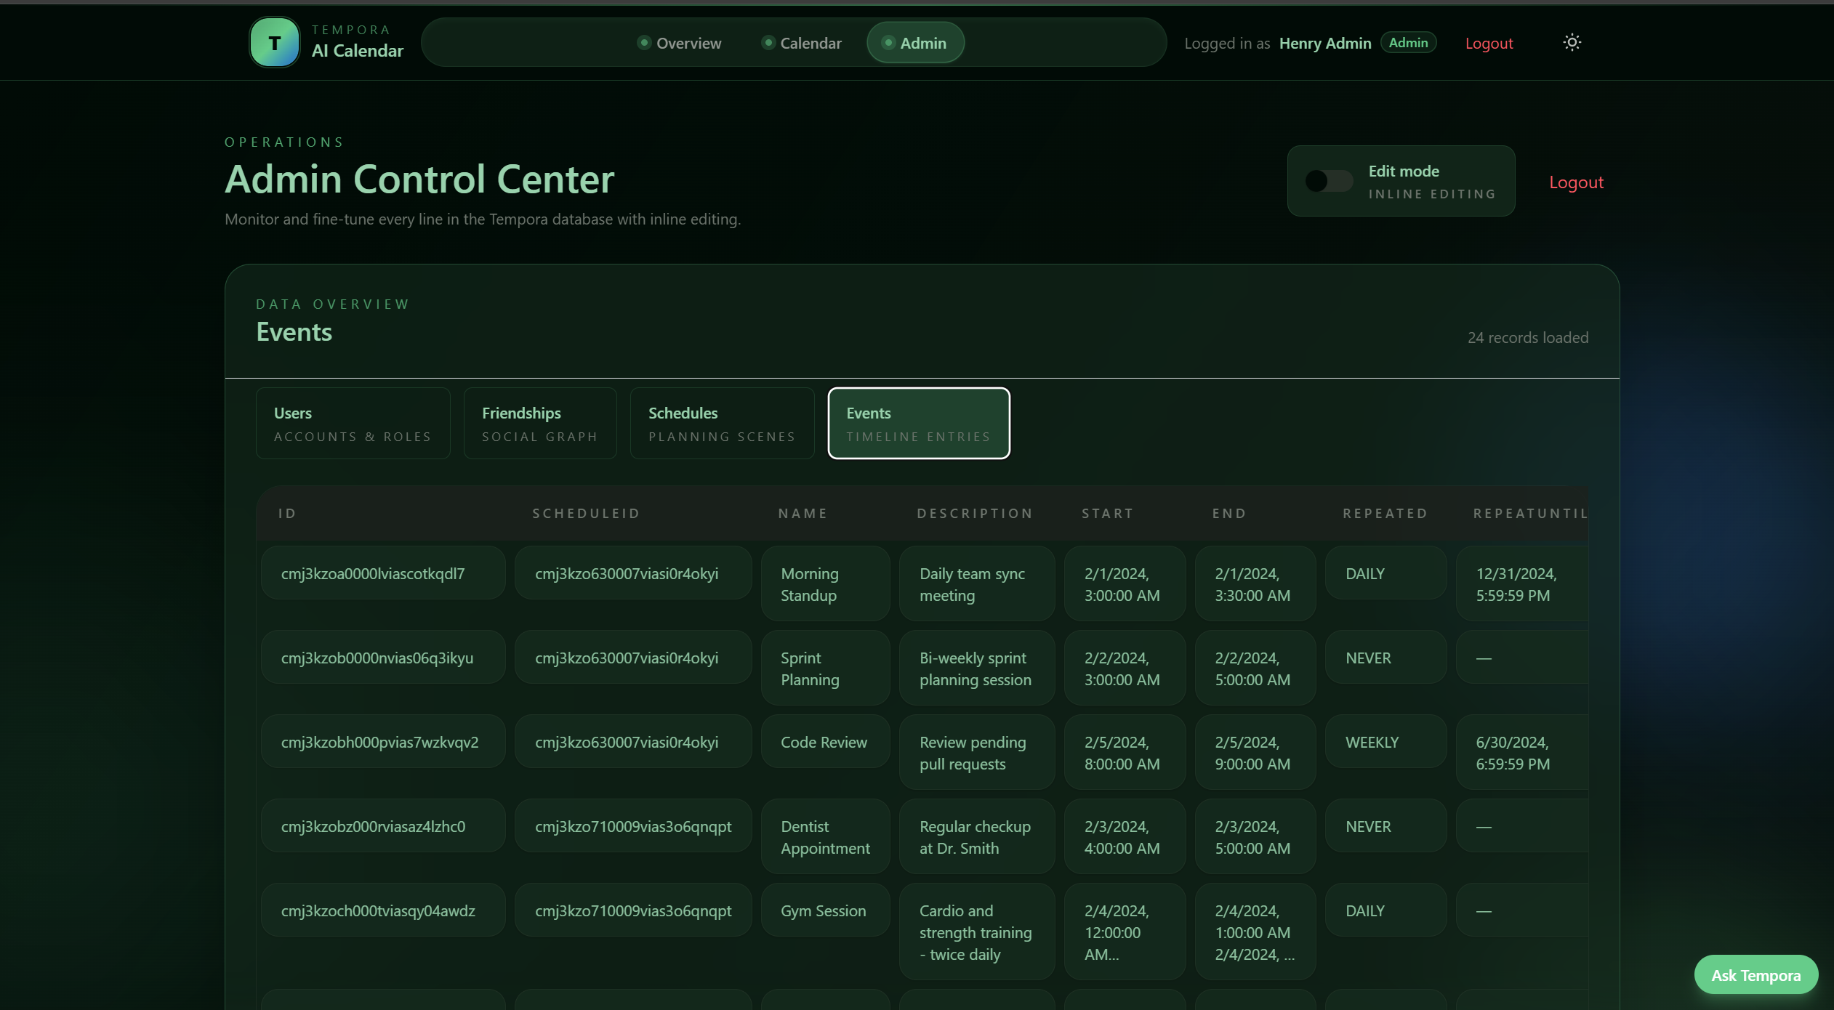This screenshot has width=1834, height=1010.
Task: Click the Dentist Appointment description cell
Action: coord(976,837)
